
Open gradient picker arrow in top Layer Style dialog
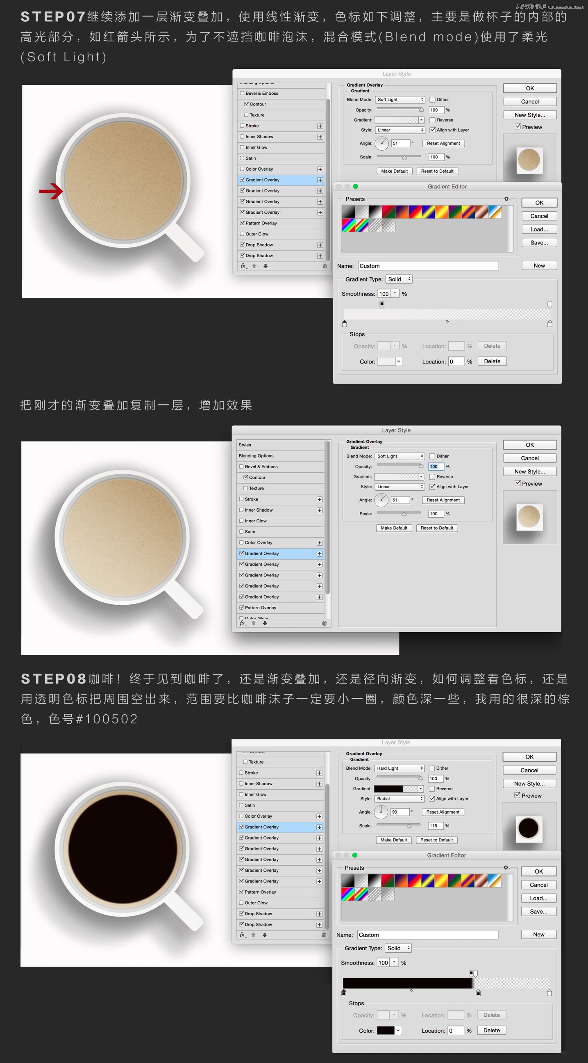[x=421, y=120]
